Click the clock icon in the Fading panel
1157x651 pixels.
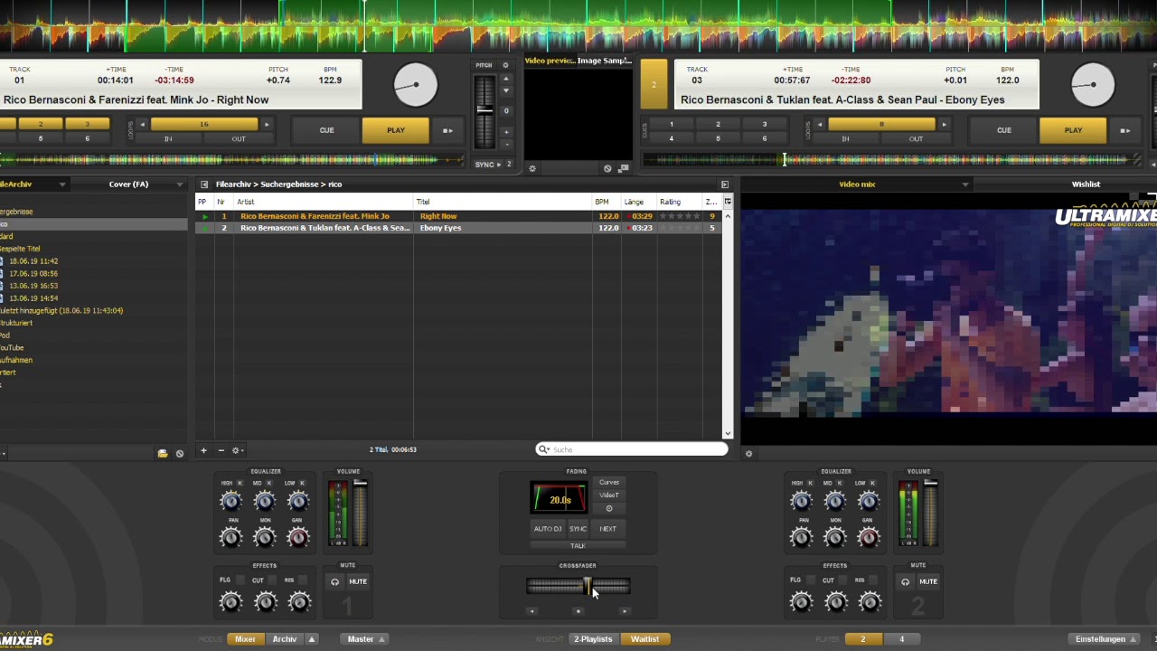click(608, 508)
